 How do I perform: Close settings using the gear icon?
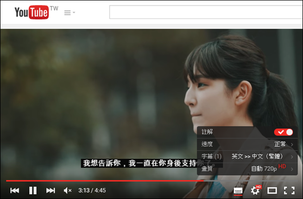point(255,190)
